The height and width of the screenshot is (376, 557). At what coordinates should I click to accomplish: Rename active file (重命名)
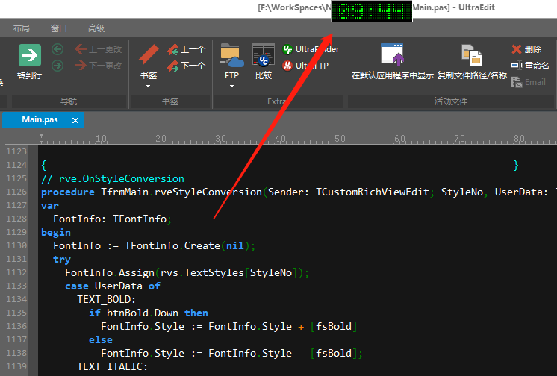(x=530, y=66)
